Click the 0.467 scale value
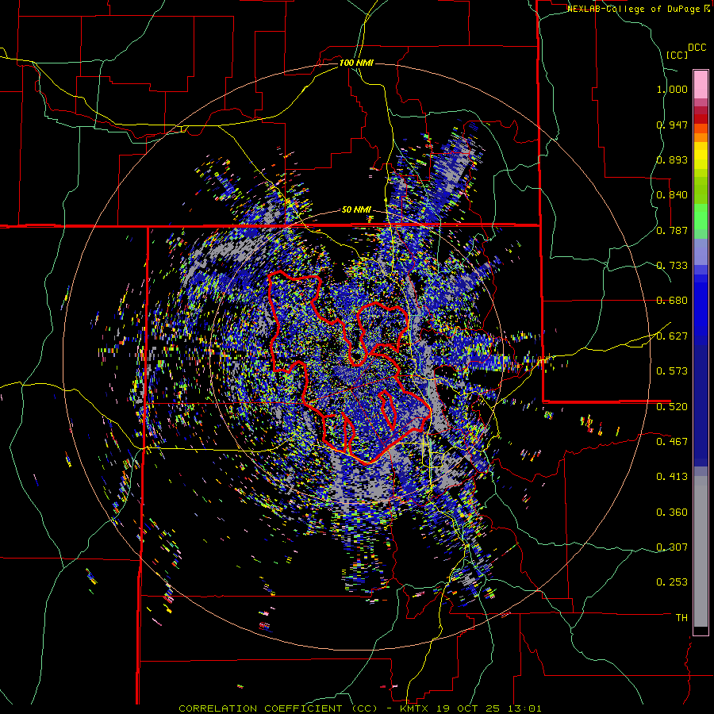The height and width of the screenshot is (714, 714). tap(672, 441)
